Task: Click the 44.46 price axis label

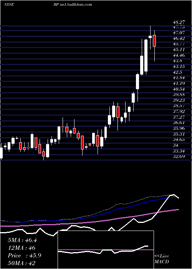Action: [x=179, y=55]
